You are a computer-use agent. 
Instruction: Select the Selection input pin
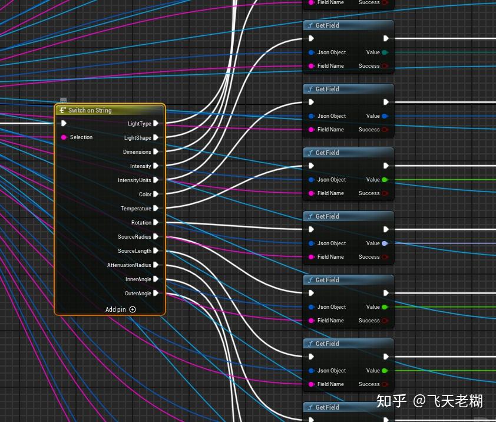click(65, 137)
